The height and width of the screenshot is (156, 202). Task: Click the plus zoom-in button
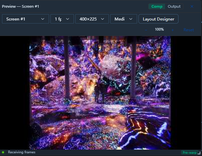pyautogui.click(x=172, y=30)
